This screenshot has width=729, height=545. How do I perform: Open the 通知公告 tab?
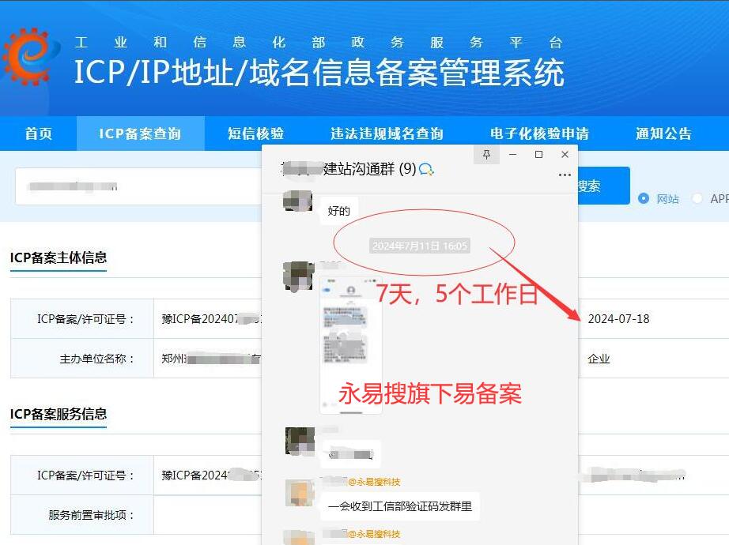pyautogui.click(x=663, y=133)
